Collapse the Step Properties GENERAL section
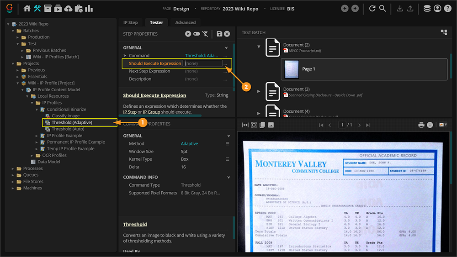Image resolution: width=457 pixels, height=257 pixels. click(x=226, y=48)
